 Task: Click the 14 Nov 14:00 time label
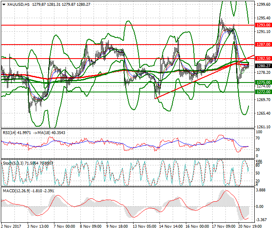(171, 226)
